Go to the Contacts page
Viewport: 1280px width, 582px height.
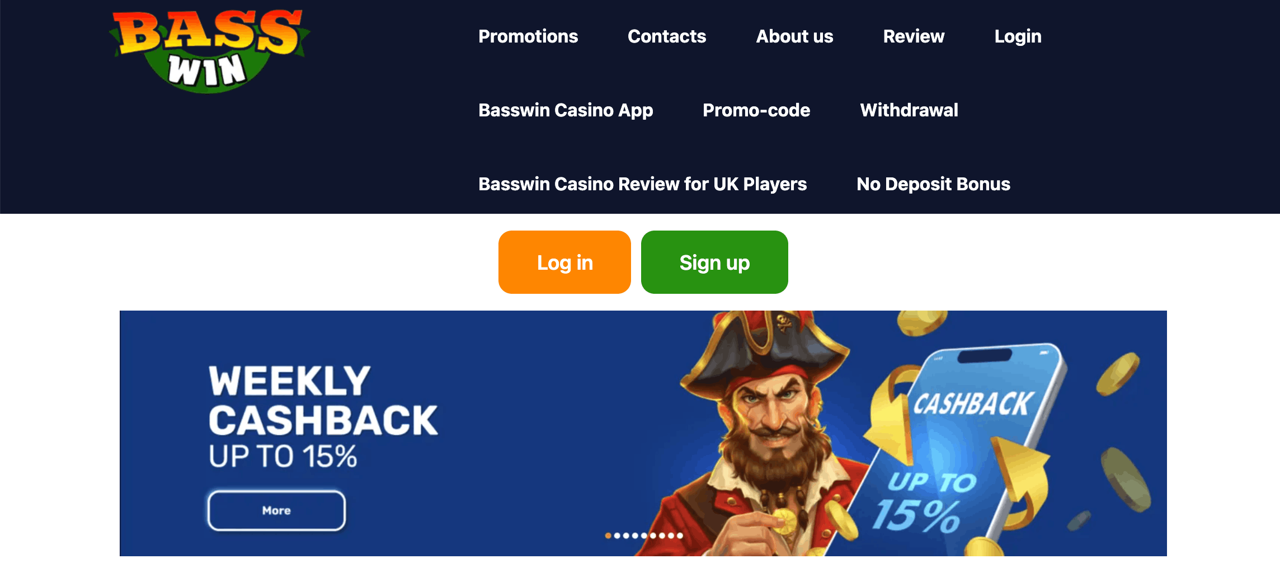click(667, 36)
